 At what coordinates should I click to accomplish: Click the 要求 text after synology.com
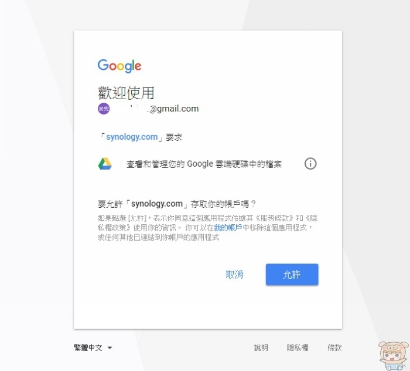(x=174, y=137)
